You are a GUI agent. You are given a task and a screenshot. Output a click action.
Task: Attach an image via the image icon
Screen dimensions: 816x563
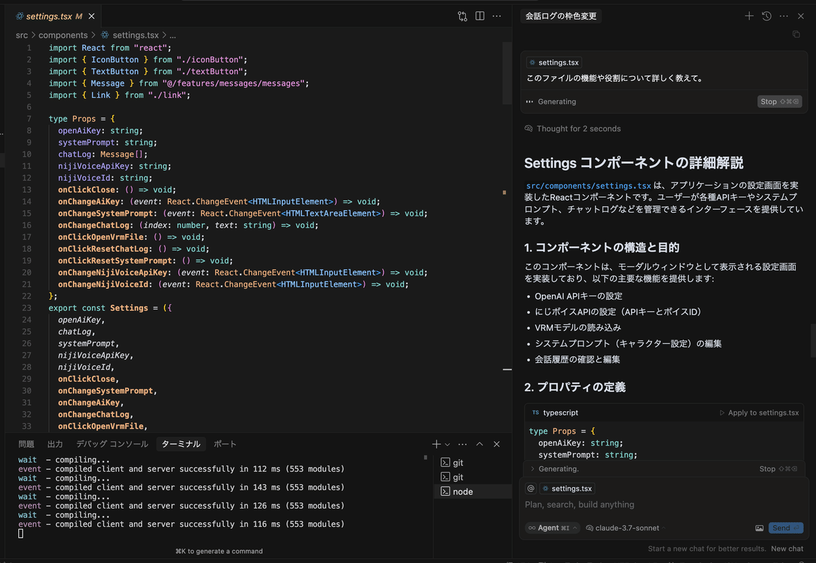click(x=759, y=528)
